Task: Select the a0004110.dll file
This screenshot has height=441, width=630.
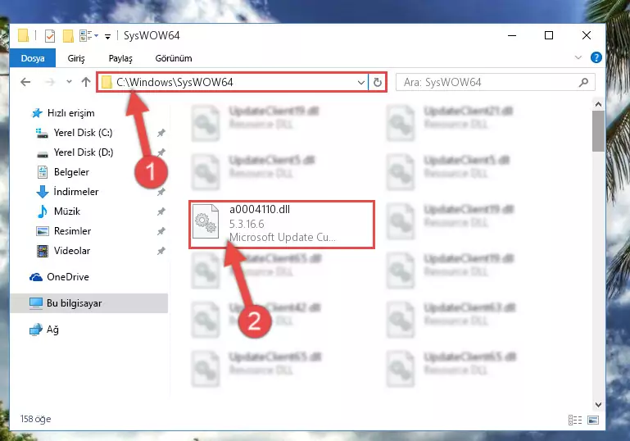Action: (282, 225)
